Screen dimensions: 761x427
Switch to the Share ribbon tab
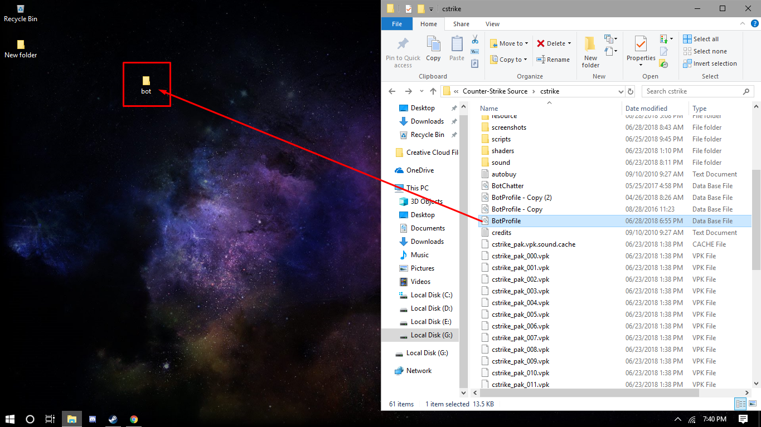coord(461,24)
